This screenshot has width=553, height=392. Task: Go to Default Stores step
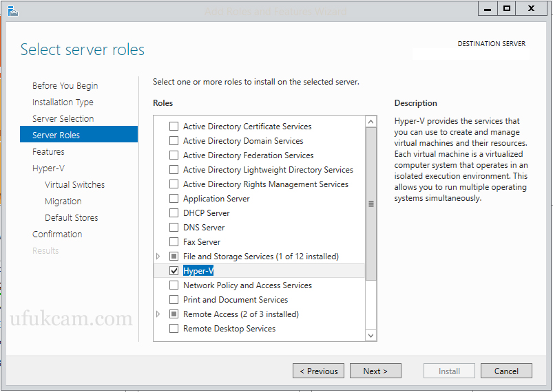72,217
